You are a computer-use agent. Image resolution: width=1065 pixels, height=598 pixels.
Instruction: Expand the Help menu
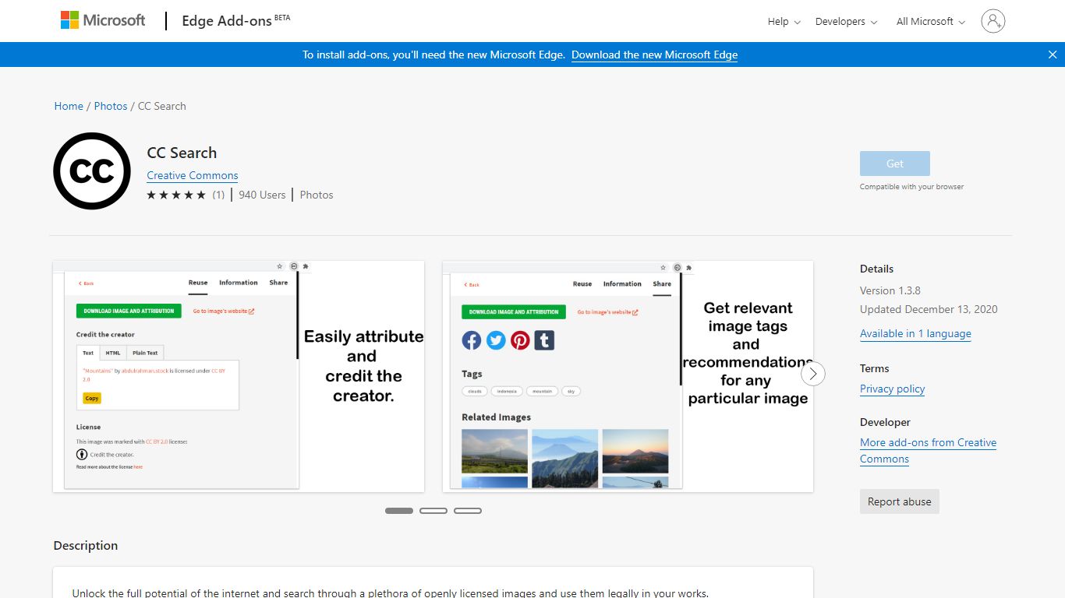[784, 22]
